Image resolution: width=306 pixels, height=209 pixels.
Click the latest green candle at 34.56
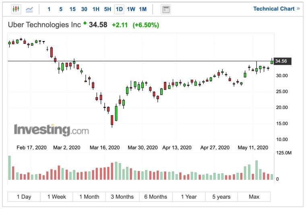(x=272, y=62)
